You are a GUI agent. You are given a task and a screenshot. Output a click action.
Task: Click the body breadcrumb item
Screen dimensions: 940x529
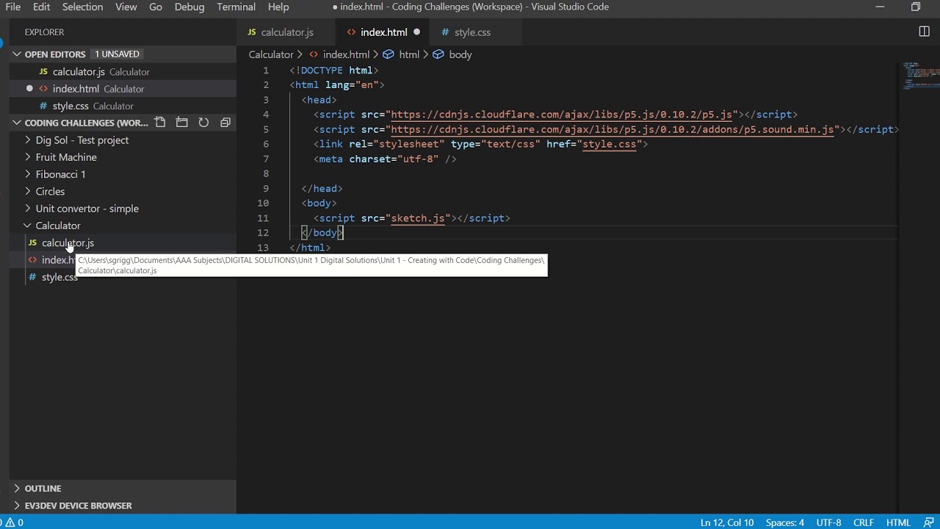[x=460, y=54]
